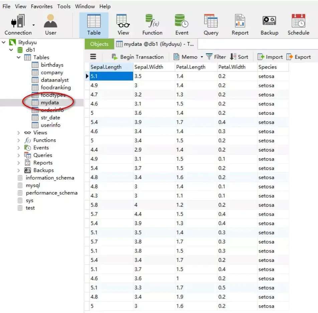
Task: Open the View toolbar icon
Action: pyautogui.click(x=123, y=24)
